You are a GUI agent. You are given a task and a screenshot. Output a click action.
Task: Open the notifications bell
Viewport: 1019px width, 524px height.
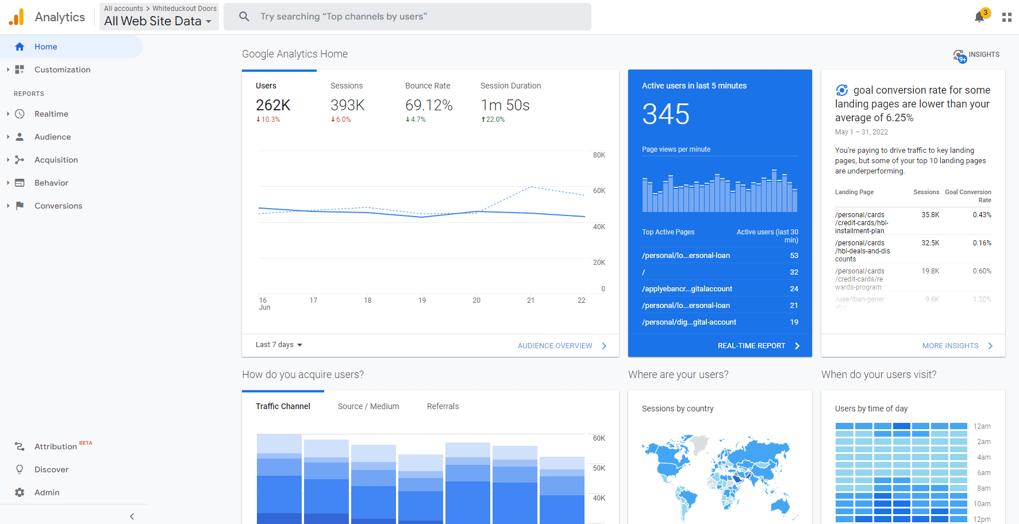979,17
